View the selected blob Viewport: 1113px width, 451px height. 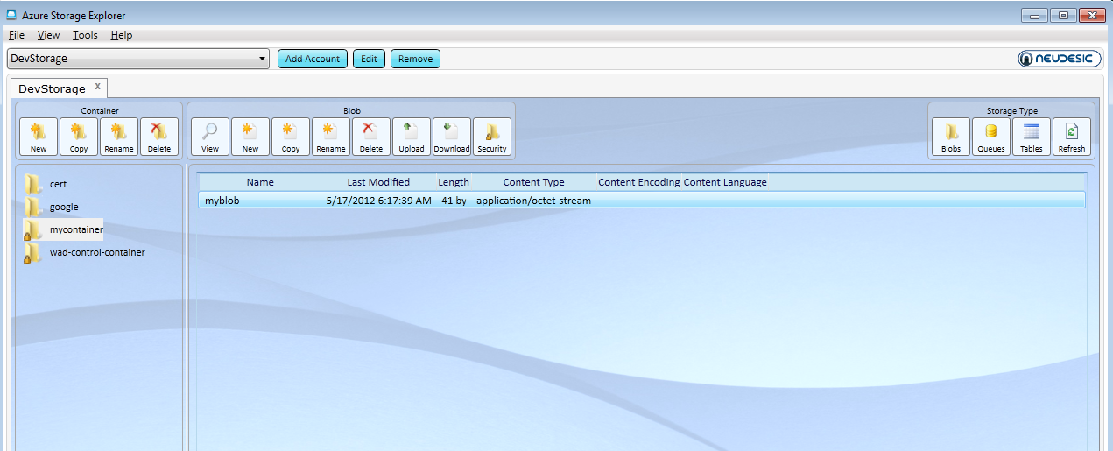[210, 137]
